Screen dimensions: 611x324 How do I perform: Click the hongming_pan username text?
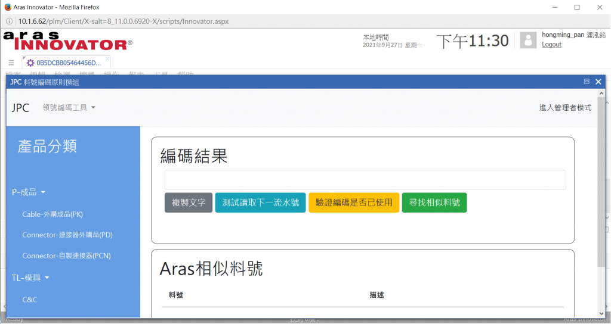563,35
